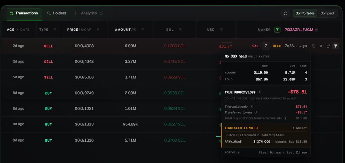Select Compact row density
Screen dimensions: 345x163
click(x=327, y=13)
